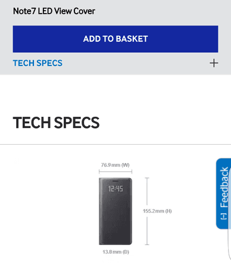Open the Feedback side tab
231x268 pixels.
coord(224,187)
